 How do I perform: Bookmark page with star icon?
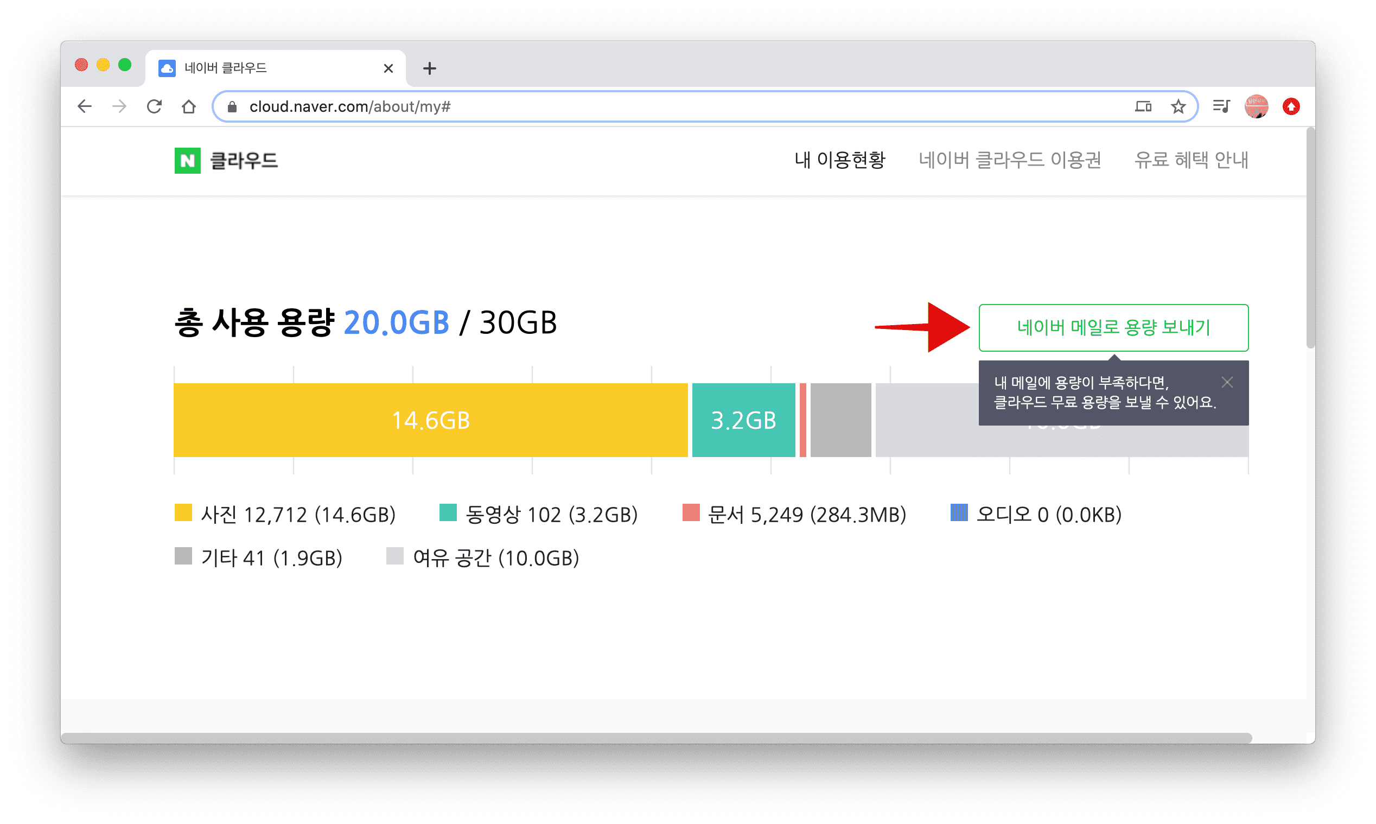(1178, 106)
